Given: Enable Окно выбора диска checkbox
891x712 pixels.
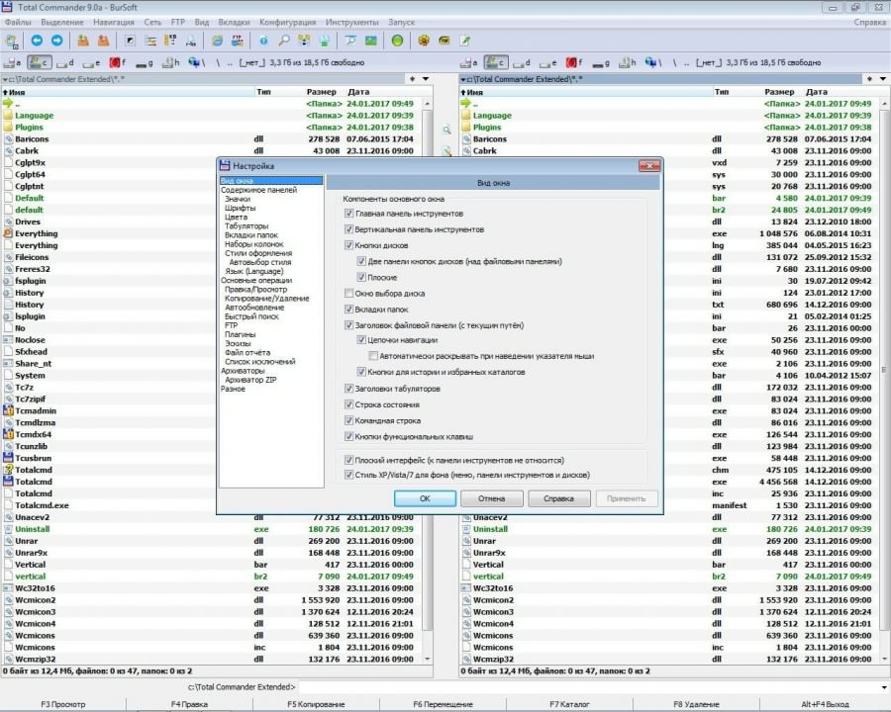Looking at the screenshot, I should (x=348, y=294).
